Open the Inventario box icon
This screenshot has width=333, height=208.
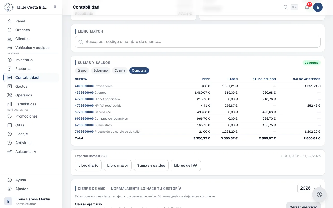10,60
